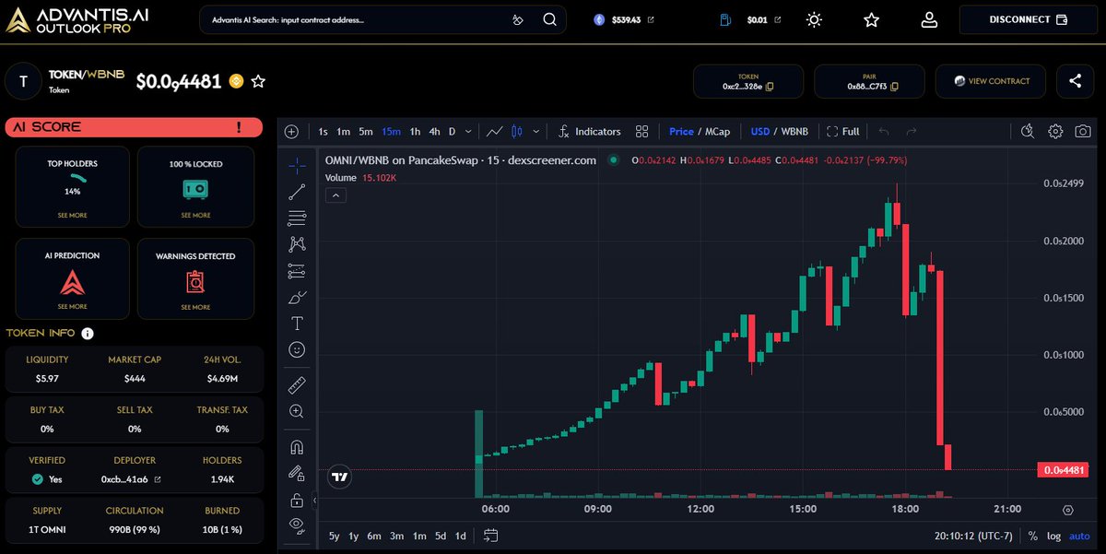Screen dimensions: 1106x554
Task: Open favorites star icon in header
Action: 872,19
